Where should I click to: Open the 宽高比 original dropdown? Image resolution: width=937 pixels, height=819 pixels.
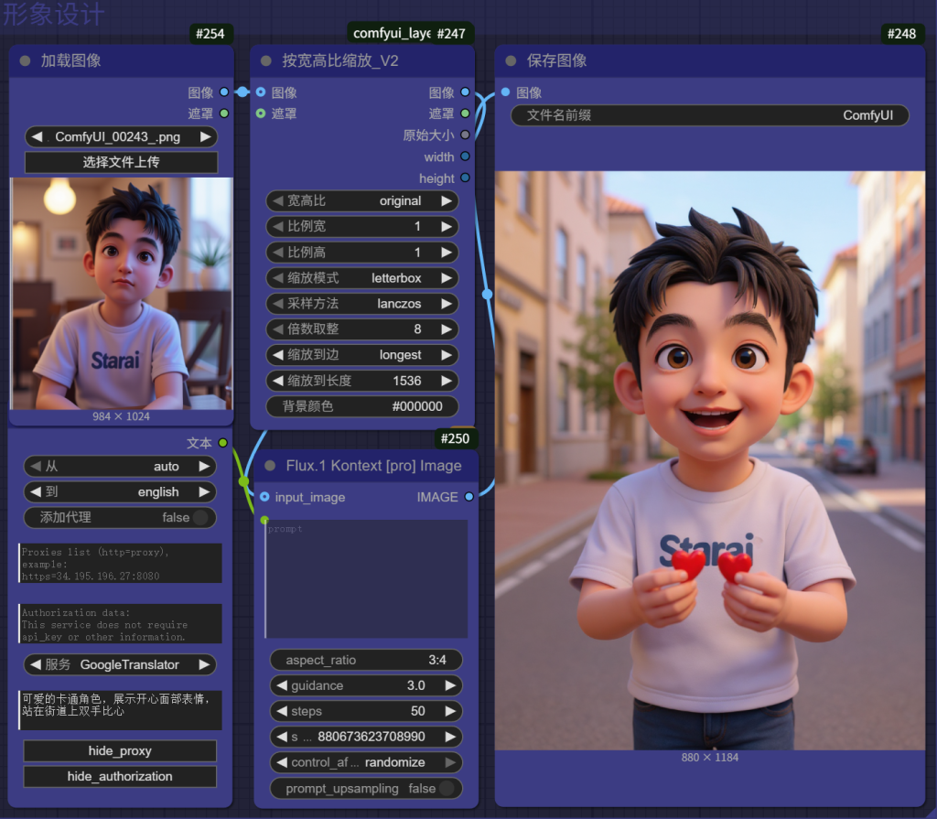[x=362, y=201]
